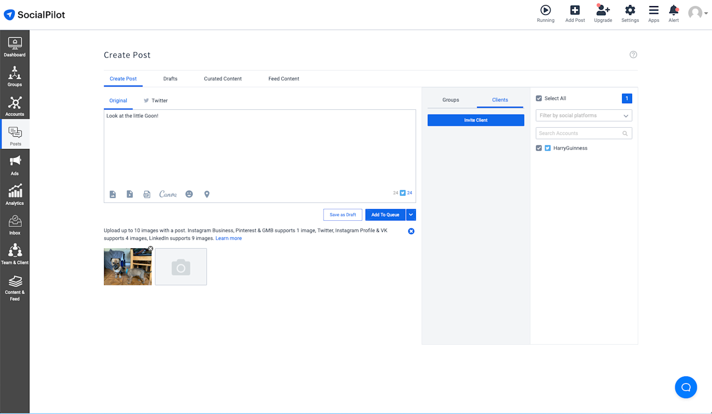The image size is (712, 414).
Task: Click the Invite Client button
Action: (476, 120)
